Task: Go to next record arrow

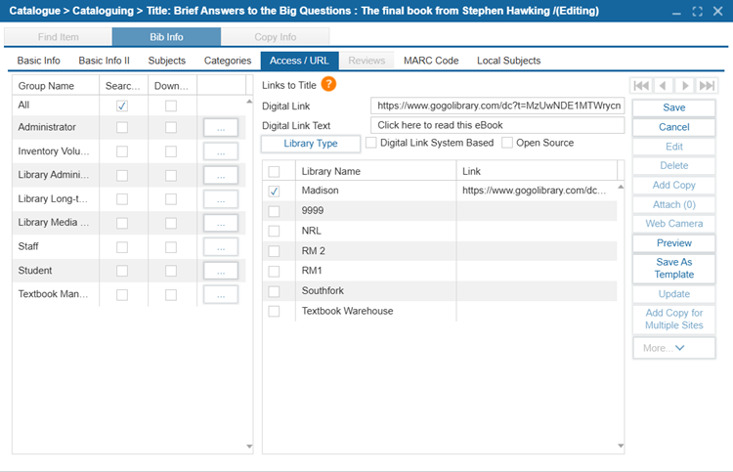Action: [685, 86]
